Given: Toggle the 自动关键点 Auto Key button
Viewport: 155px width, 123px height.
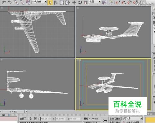Looking at the screenshot, I should (x=115, y=119).
